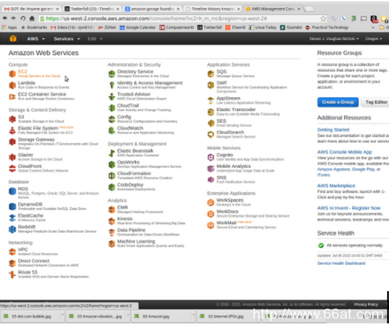Open the Trusted Advisor service link
Viewport: 389px width, 324px height.
pyautogui.click(x=133, y=95)
